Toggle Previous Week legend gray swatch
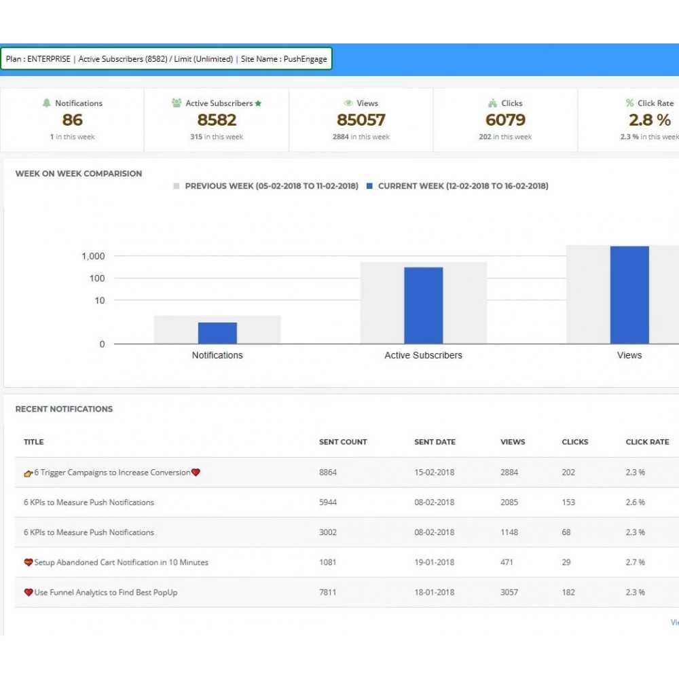Image resolution: width=679 pixels, height=679 pixels. pyautogui.click(x=177, y=186)
